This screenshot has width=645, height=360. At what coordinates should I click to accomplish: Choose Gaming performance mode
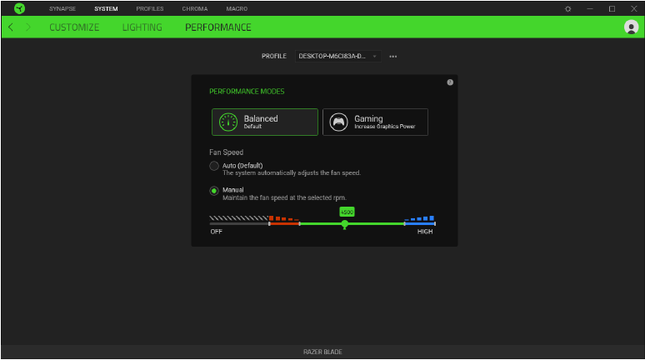tap(375, 122)
